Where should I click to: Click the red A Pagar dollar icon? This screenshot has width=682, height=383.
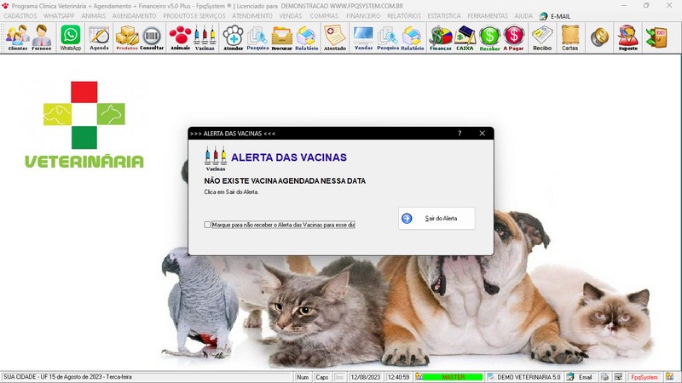coord(514,37)
